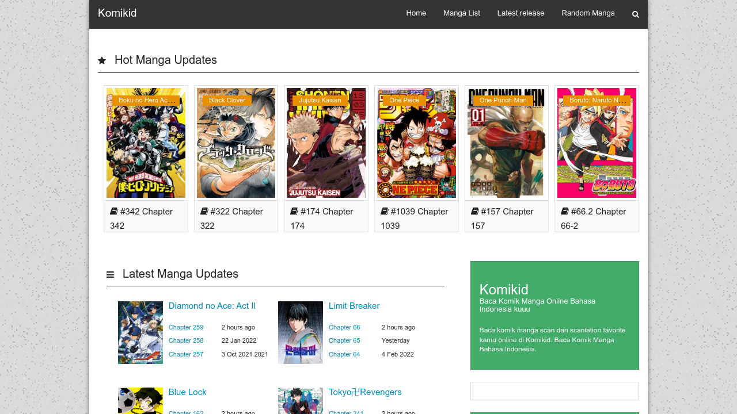Open #322 Chapter 322 link
The width and height of the screenshot is (737, 414).
pos(231,218)
